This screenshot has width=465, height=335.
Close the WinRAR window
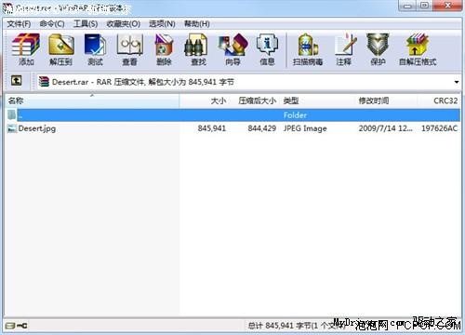tap(448, 6)
